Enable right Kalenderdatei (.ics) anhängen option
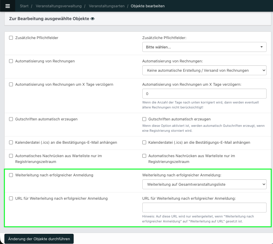273x244 pixels. coord(144,142)
